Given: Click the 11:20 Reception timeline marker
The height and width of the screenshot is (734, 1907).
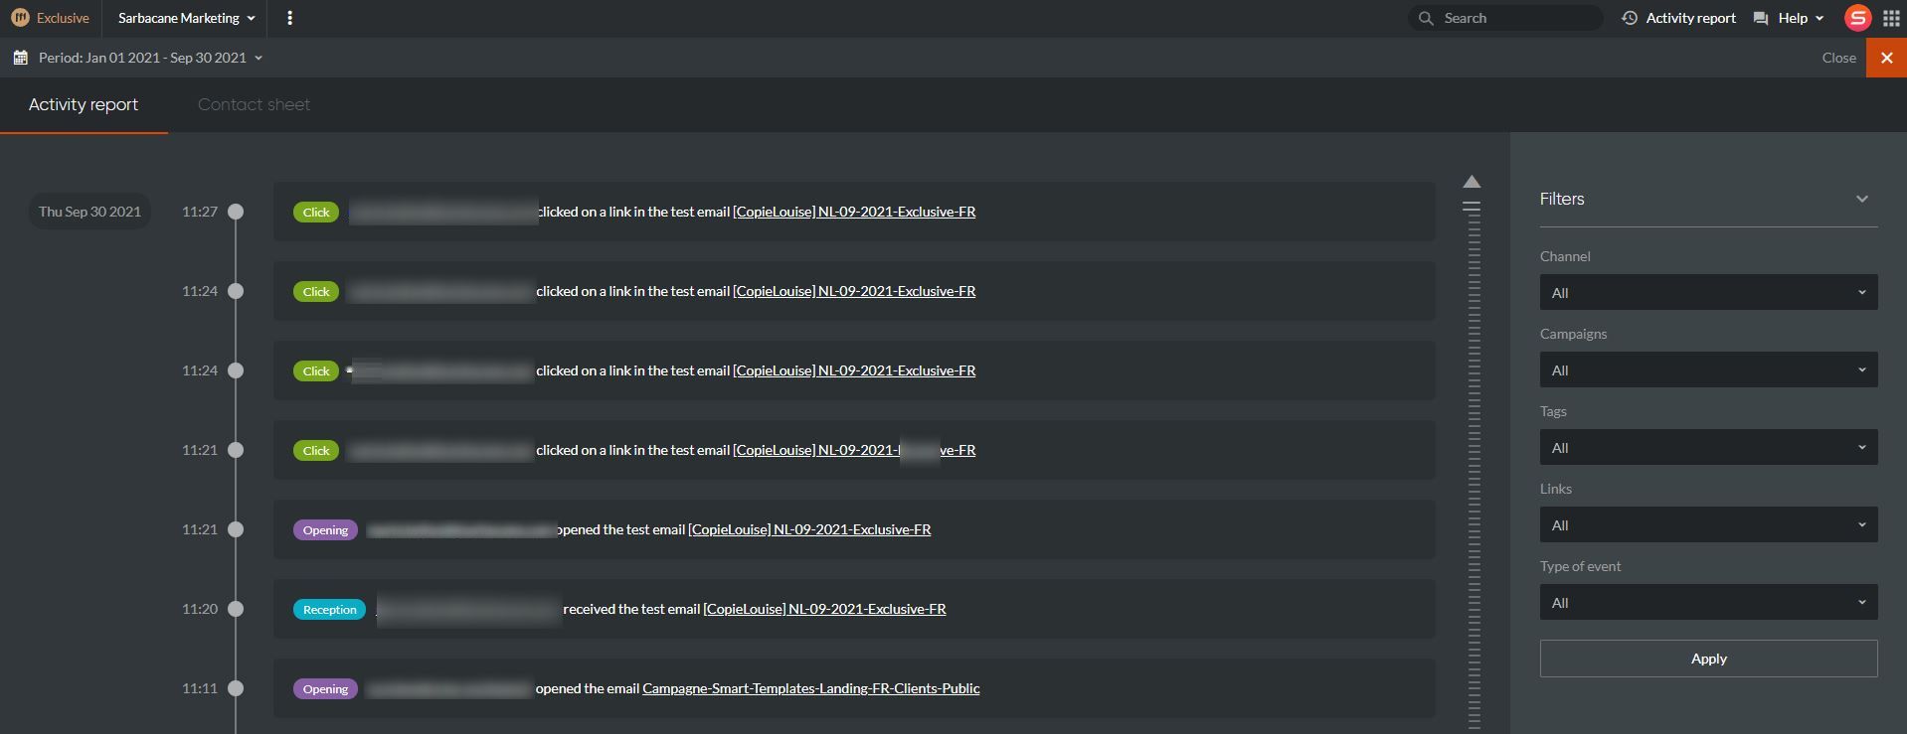Looking at the screenshot, I should 236,609.
